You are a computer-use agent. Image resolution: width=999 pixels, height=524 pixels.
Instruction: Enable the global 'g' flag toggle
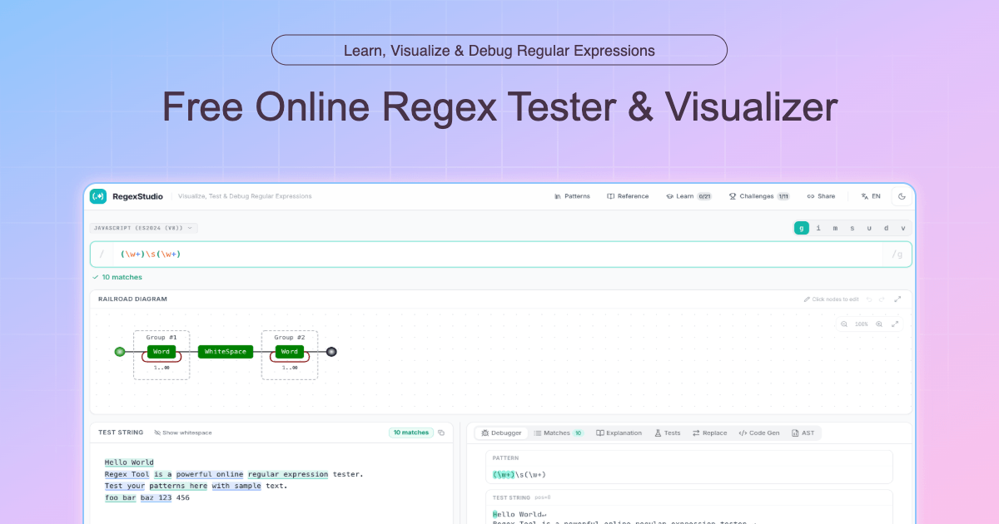[x=801, y=228]
